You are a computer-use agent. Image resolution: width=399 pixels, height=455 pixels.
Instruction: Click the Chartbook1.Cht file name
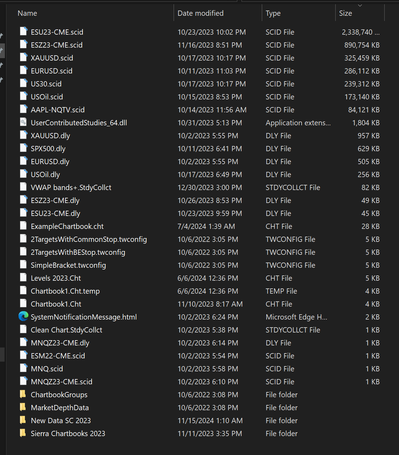[56, 304]
